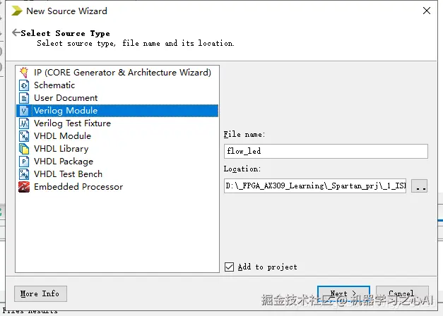Select the Schematic source type
This screenshot has height=316, width=443.
point(117,85)
